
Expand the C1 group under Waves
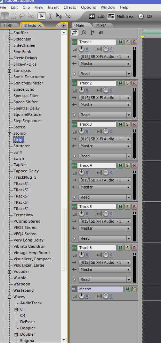16,310
